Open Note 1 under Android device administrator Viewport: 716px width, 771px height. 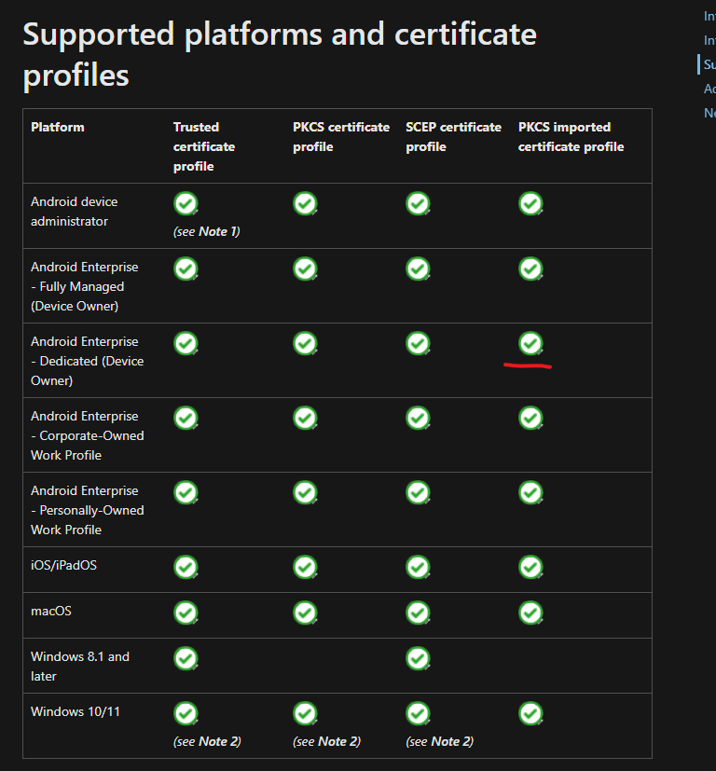(218, 231)
